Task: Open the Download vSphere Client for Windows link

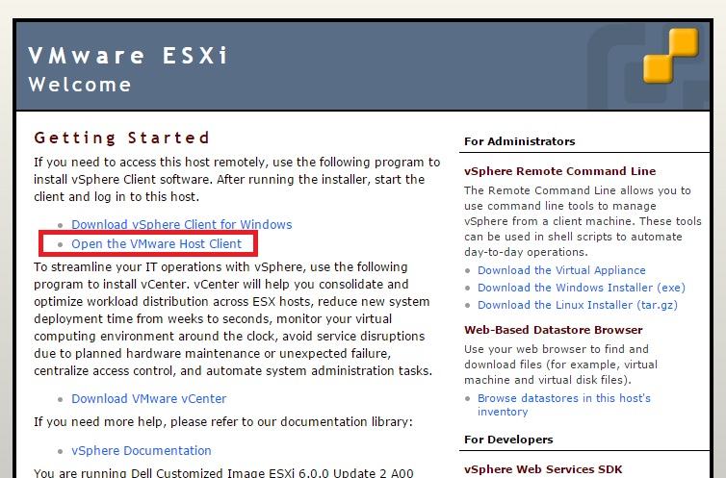Action: (181, 225)
